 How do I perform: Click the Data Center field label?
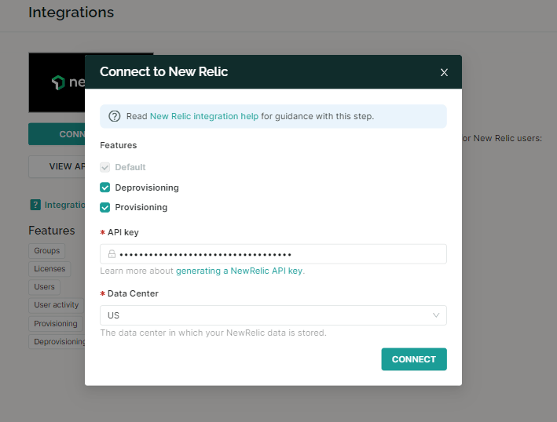tap(133, 293)
